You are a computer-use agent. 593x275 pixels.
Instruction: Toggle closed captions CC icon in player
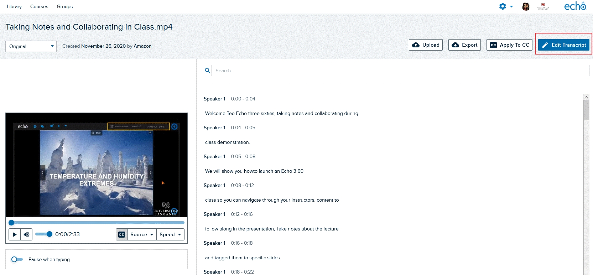pos(122,234)
